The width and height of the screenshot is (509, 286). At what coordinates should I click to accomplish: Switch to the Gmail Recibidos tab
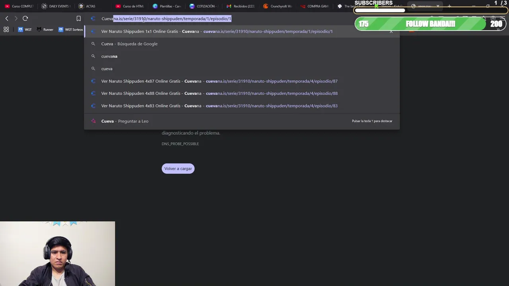(x=241, y=6)
